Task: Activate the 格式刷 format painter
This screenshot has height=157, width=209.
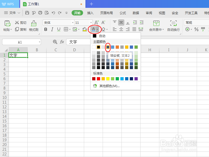Action: [34, 26]
